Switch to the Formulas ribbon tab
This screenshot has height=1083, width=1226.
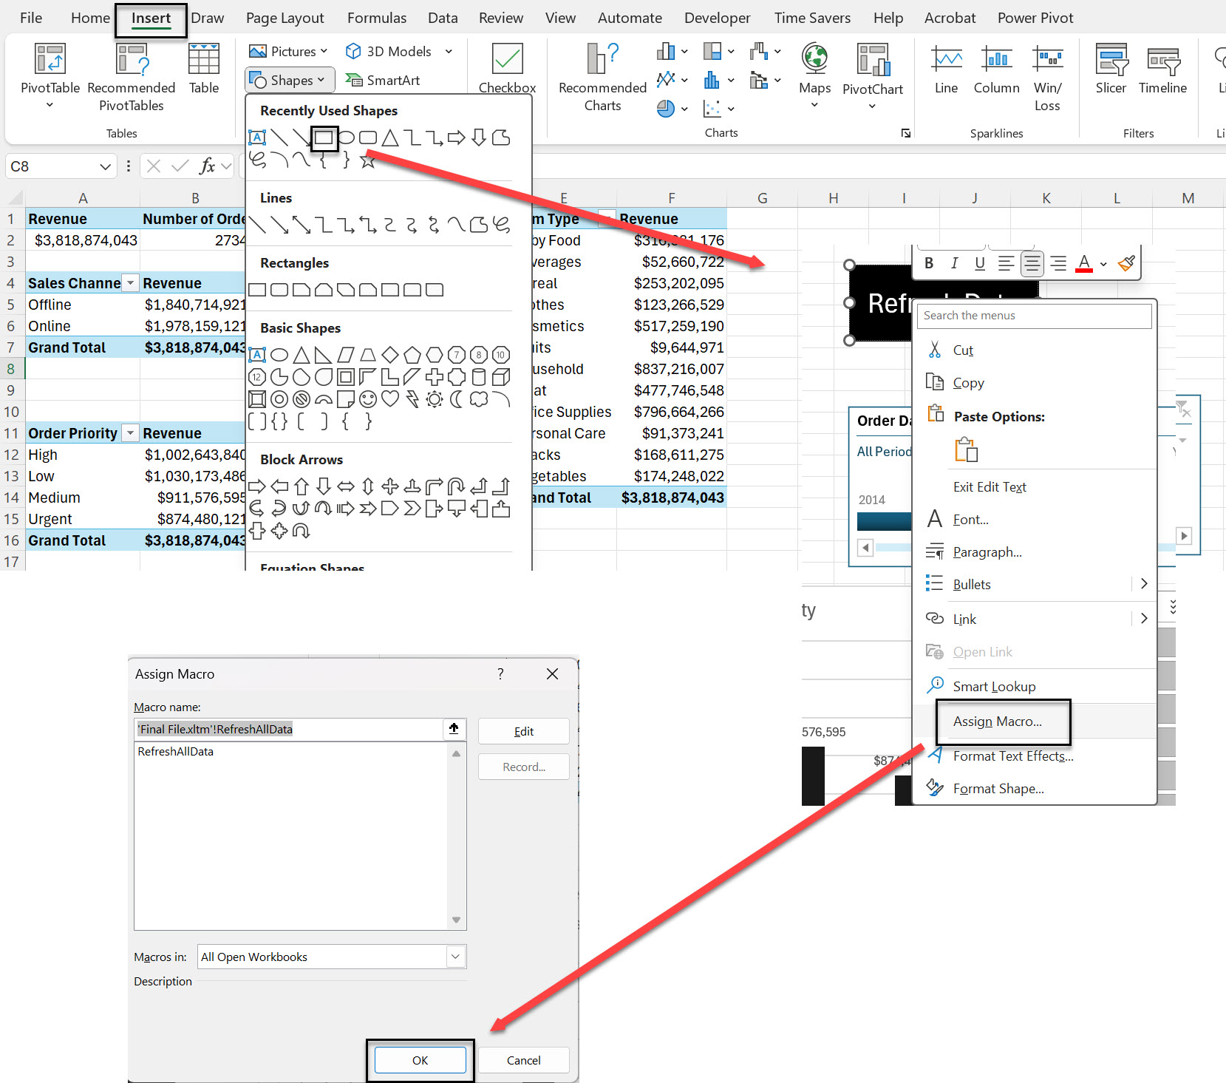[376, 17]
